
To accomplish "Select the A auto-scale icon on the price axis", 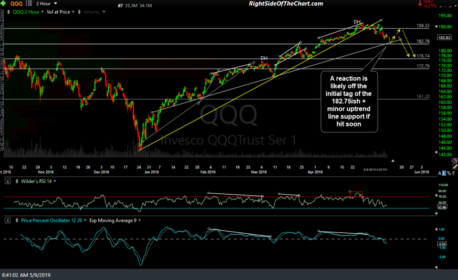I will coord(440,173).
